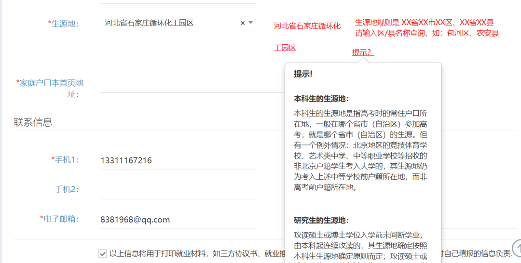The height and width of the screenshot is (263, 521).
Task: Clear the 生源地 selection using the × icon
Action: point(243,23)
